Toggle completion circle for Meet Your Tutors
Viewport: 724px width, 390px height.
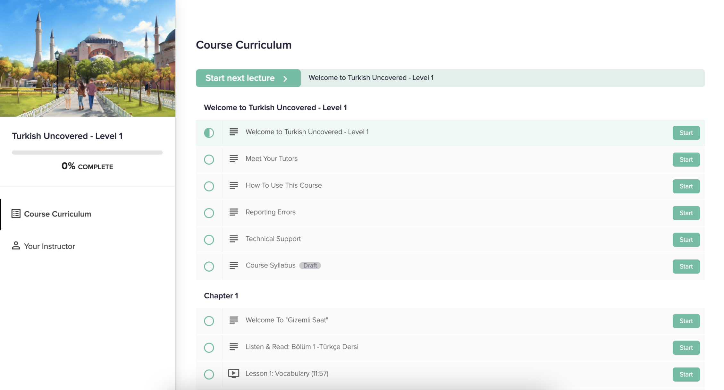209,159
